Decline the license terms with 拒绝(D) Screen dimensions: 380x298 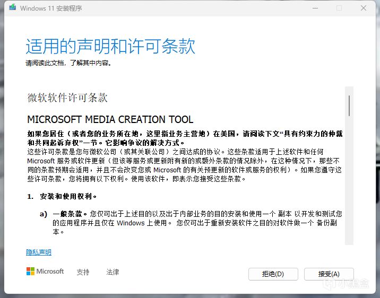(273, 274)
